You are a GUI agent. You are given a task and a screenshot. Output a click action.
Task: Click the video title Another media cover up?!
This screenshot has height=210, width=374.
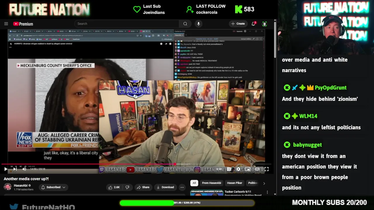click(26, 179)
